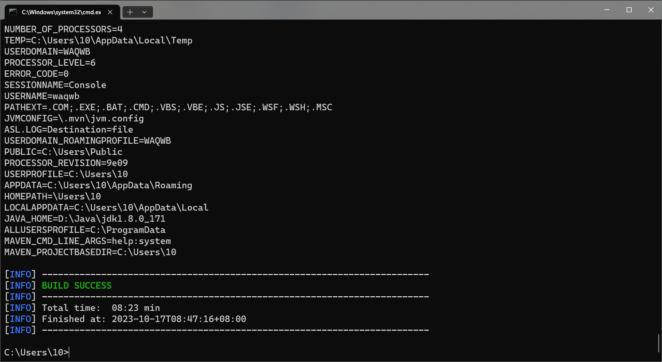The image size is (662, 362).
Task: Click the command prompt input line
Action: pos(37,352)
